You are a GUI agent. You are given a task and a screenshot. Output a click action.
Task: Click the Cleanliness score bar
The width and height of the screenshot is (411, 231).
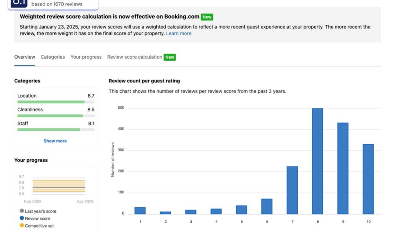click(x=56, y=116)
